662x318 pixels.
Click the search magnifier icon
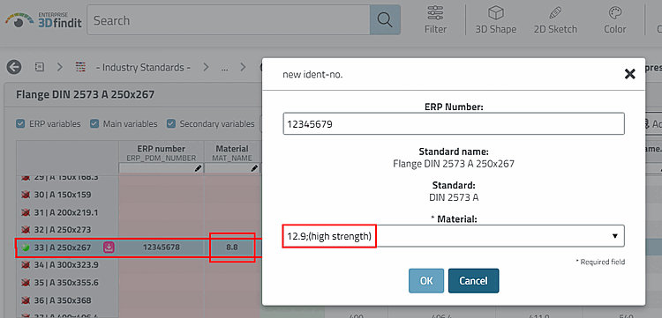385,19
